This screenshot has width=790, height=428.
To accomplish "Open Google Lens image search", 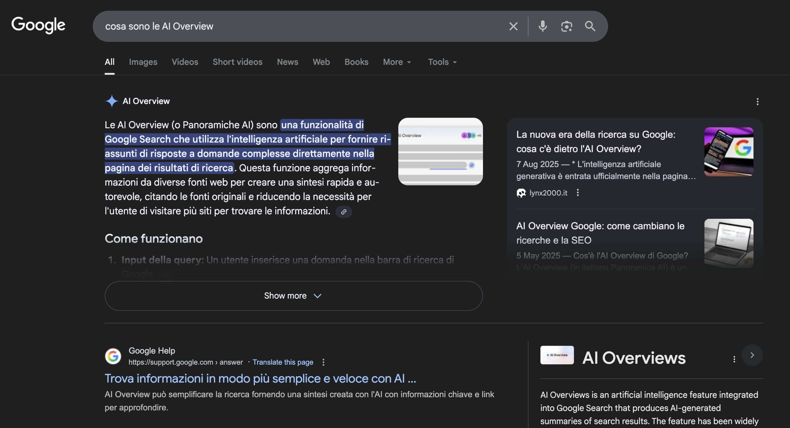I will click(566, 26).
